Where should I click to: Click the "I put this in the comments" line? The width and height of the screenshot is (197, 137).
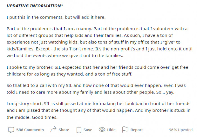56,17
